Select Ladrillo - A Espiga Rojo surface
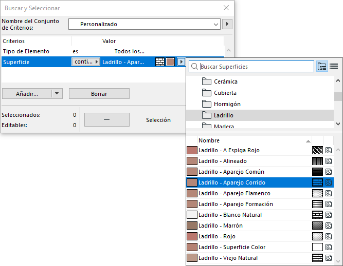The height and width of the screenshot is (266, 343). pos(260,150)
